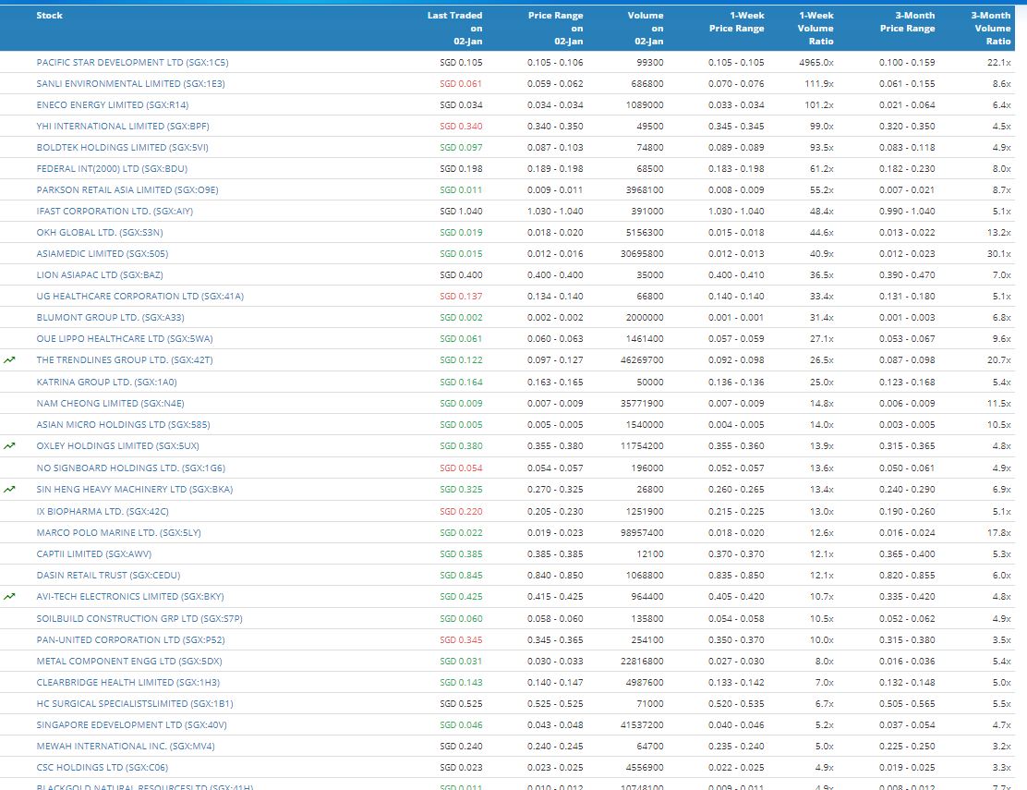The height and width of the screenshot is (790, 1027).
Task: Click trend icon beside Avi-Tech Electronics
Action: 9,597
